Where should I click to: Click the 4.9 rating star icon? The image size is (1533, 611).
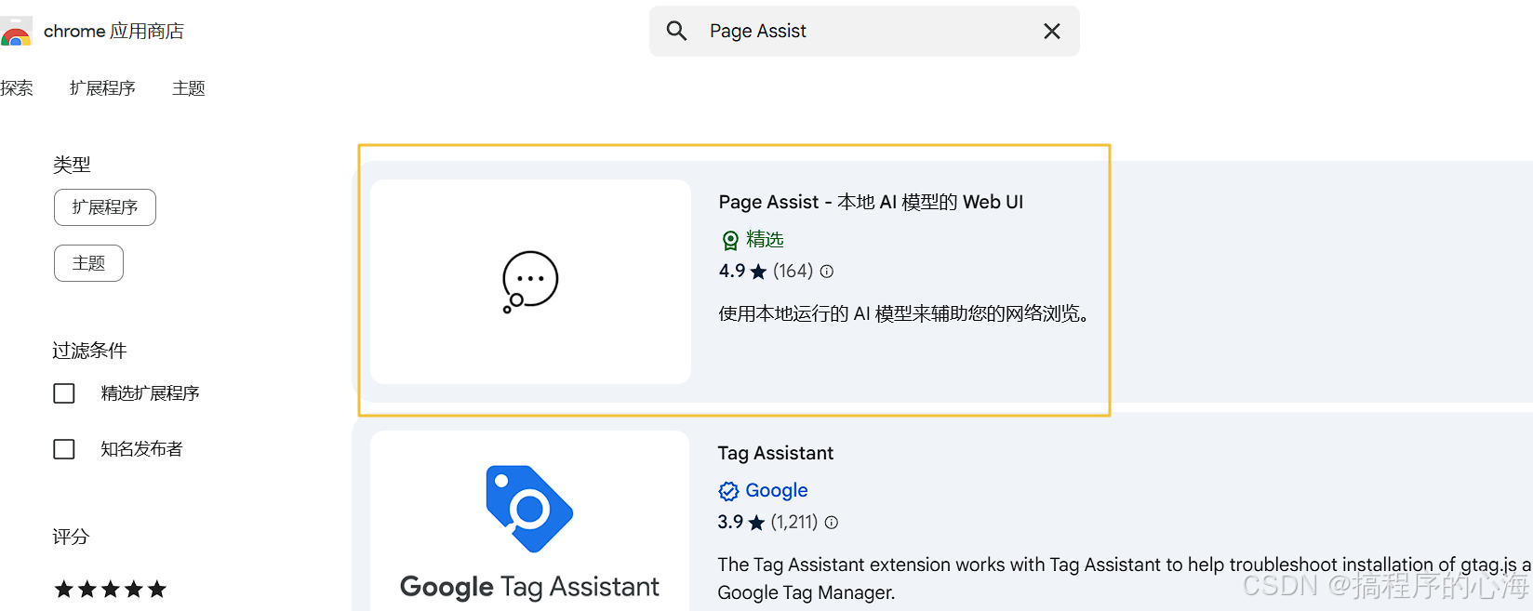tap(758, 272)
